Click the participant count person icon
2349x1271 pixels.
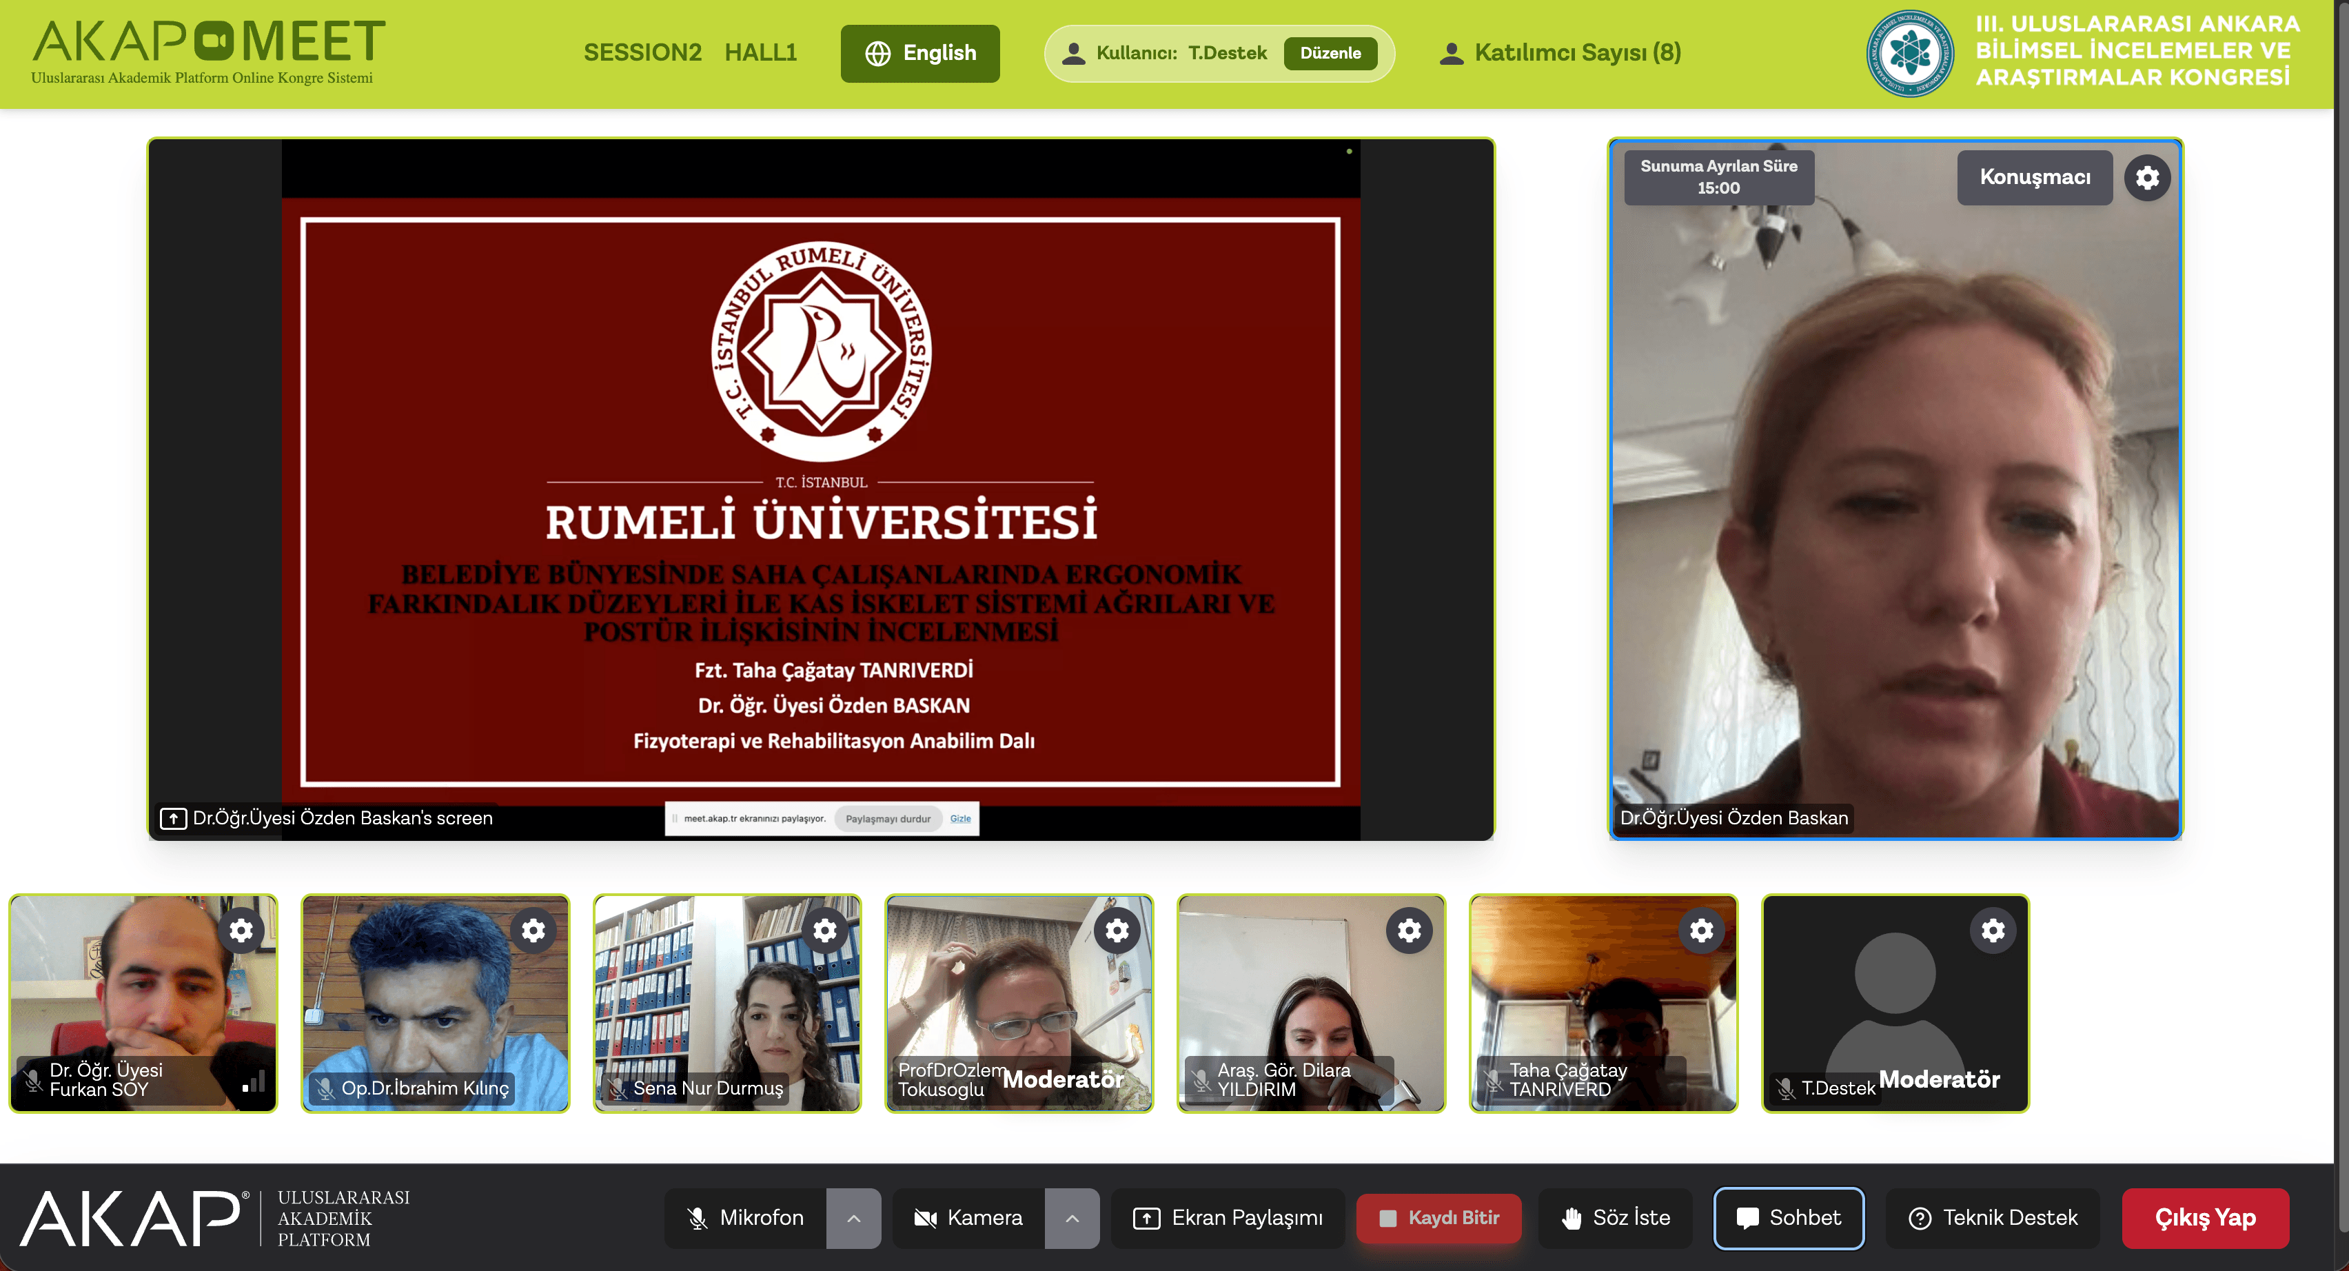[x=1451, y=54]
